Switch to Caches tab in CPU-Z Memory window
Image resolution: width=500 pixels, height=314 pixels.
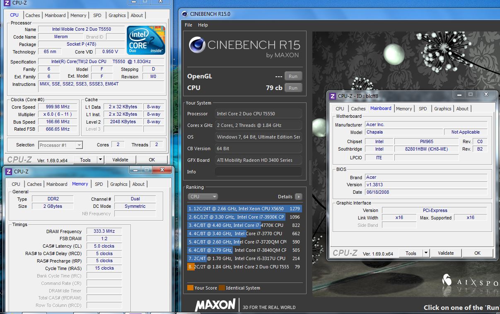[34, 184]
